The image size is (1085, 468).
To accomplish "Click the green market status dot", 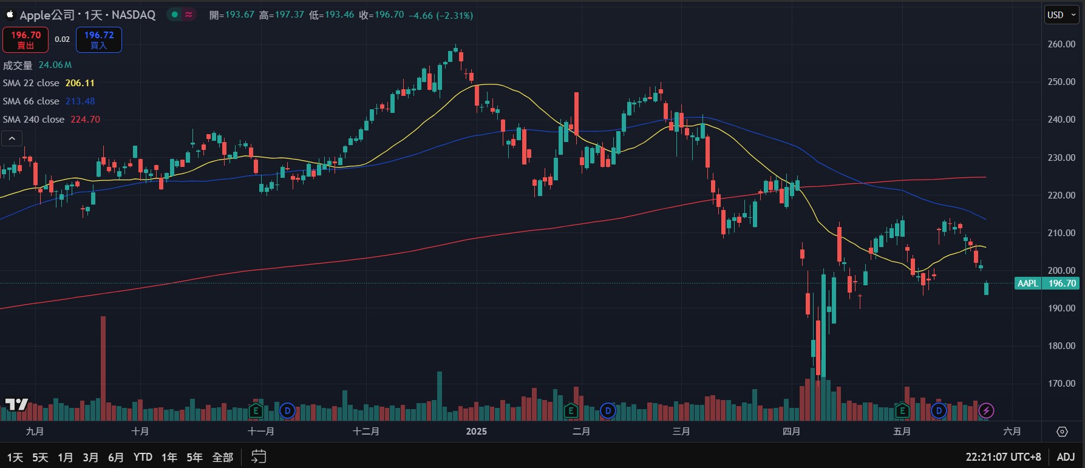I will click(x=175, y=15).
